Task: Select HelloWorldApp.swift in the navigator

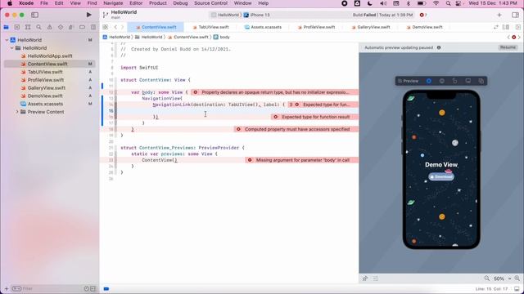Action: click(49, 56)
